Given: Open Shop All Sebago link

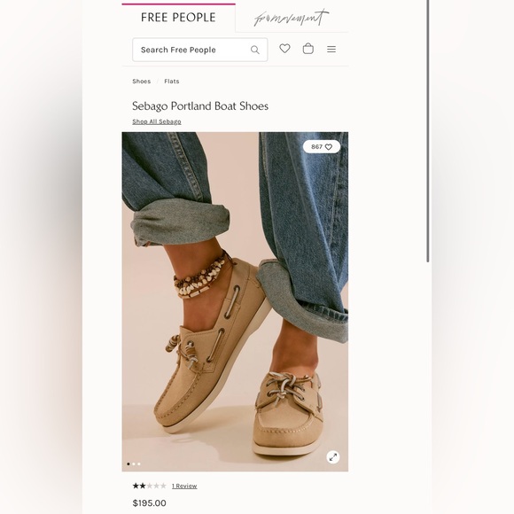Looking at the screenshot, I should click(157, 121).
